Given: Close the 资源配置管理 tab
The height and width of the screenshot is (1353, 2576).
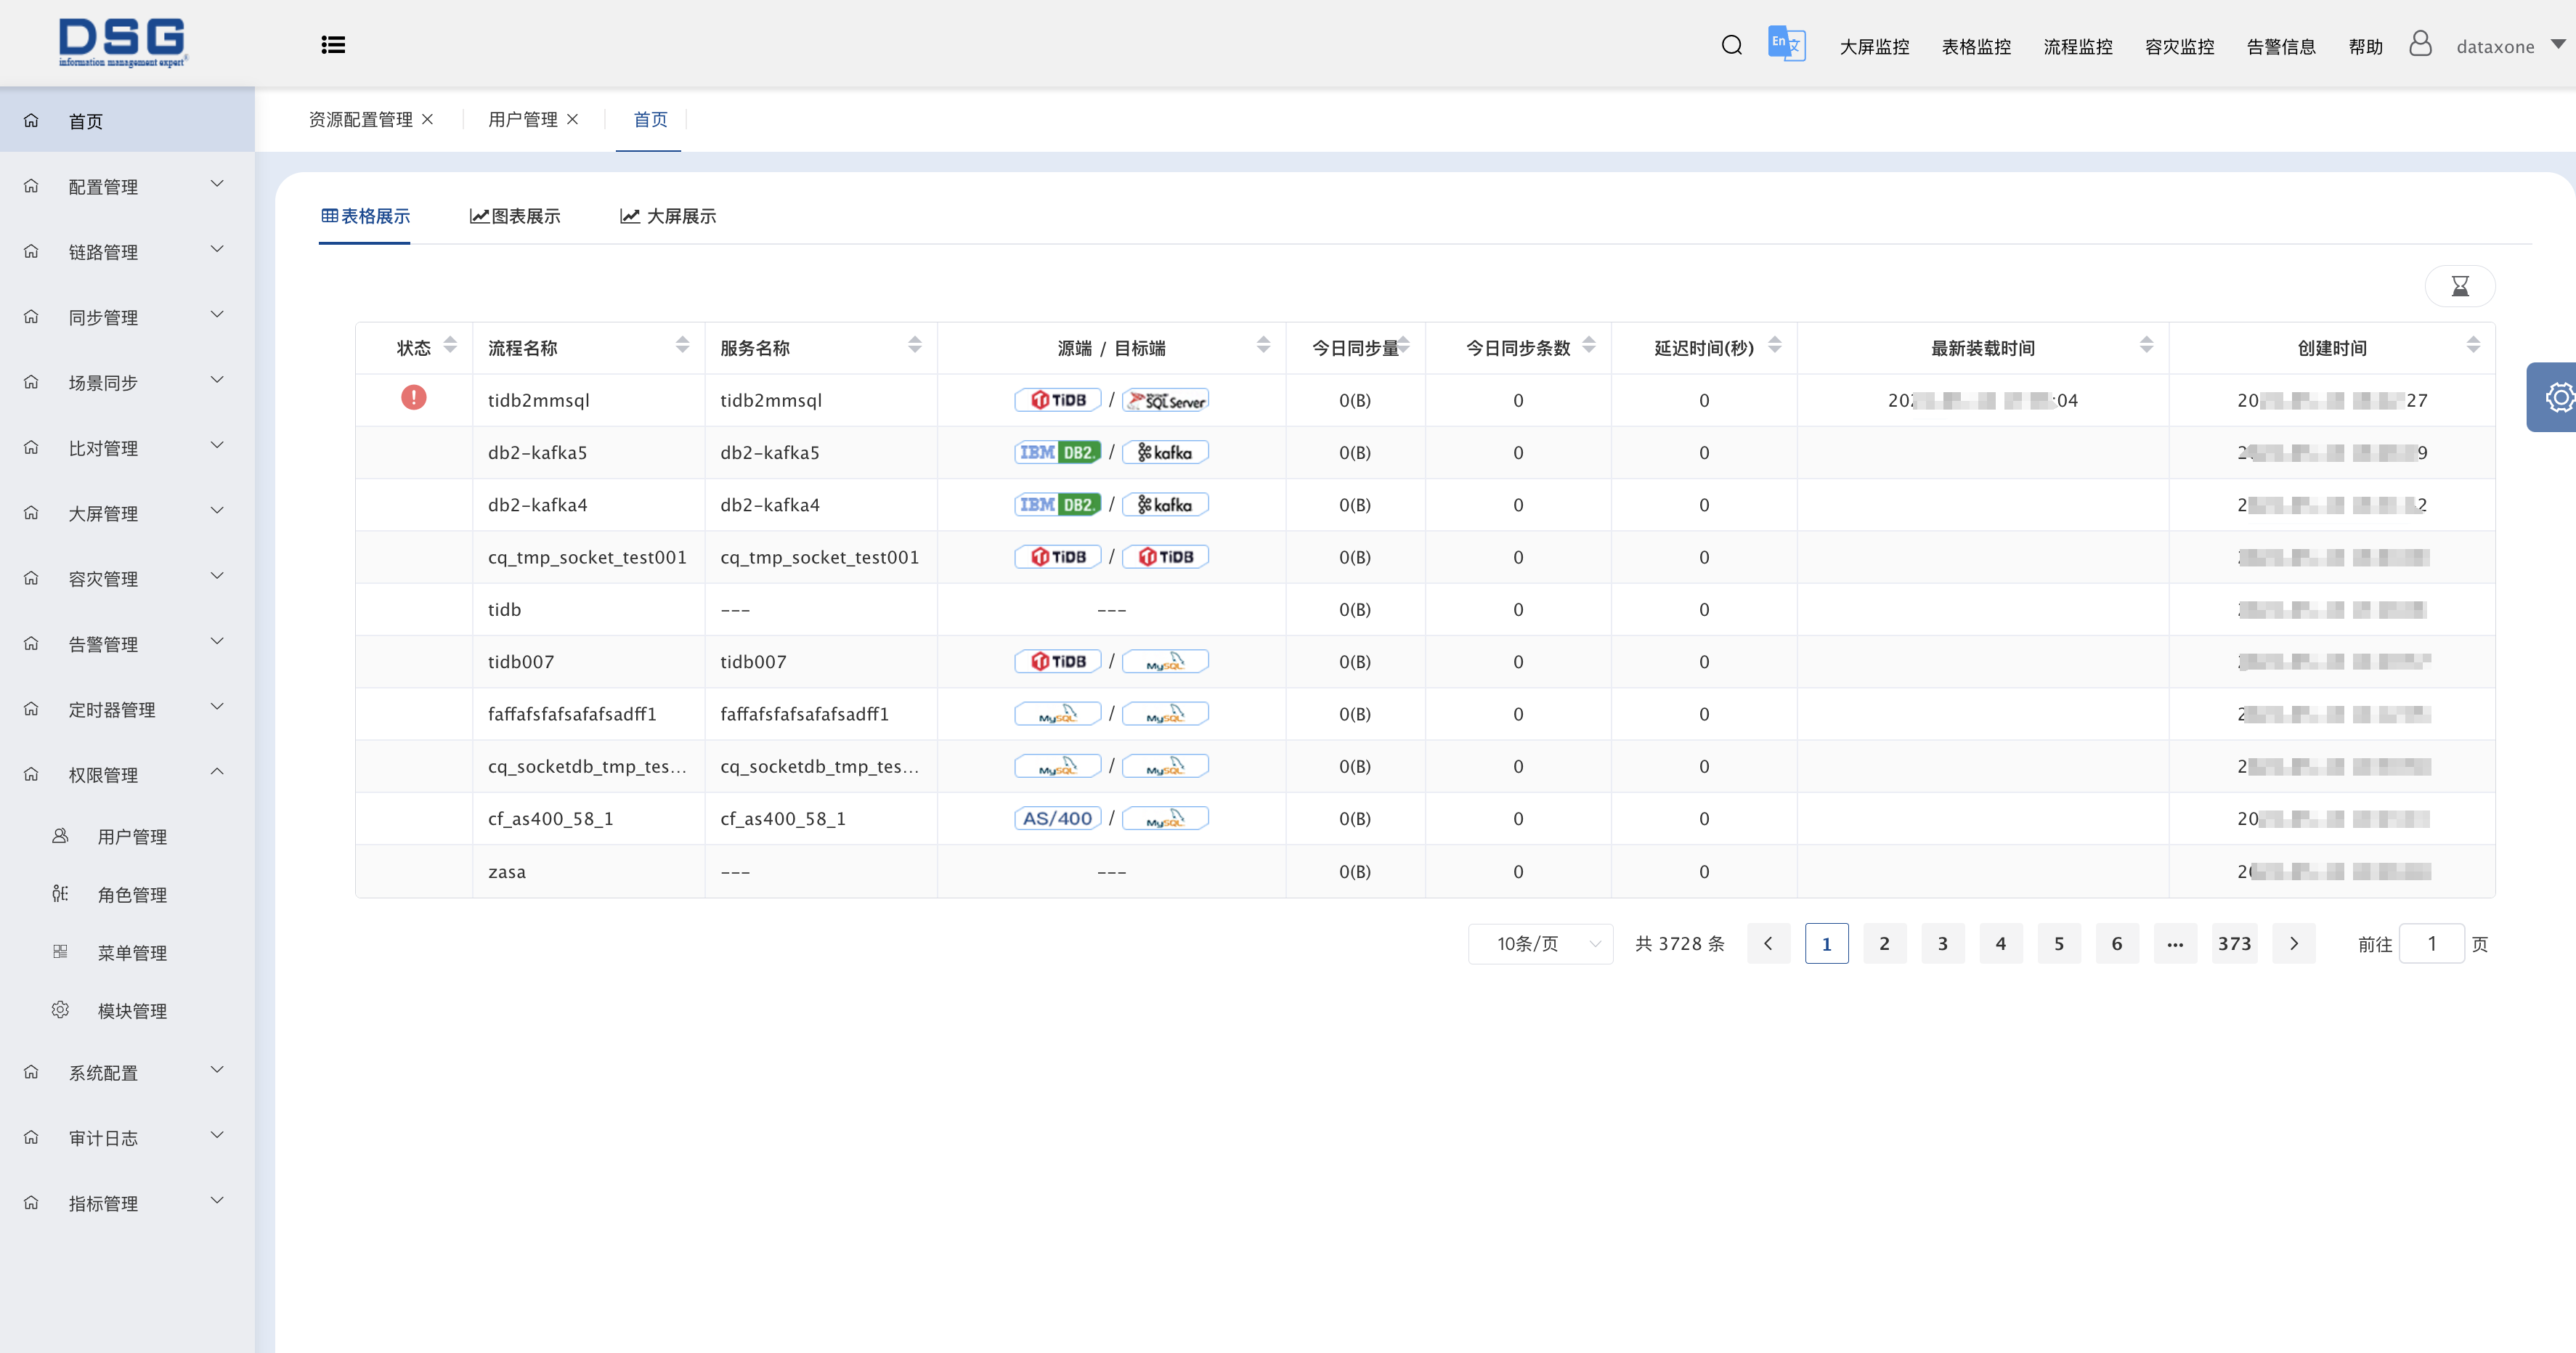Looking at the screenshot, I should (x=428, y=119).
